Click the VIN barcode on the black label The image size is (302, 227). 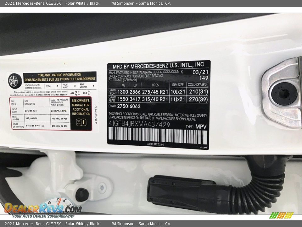pos(158,136)
